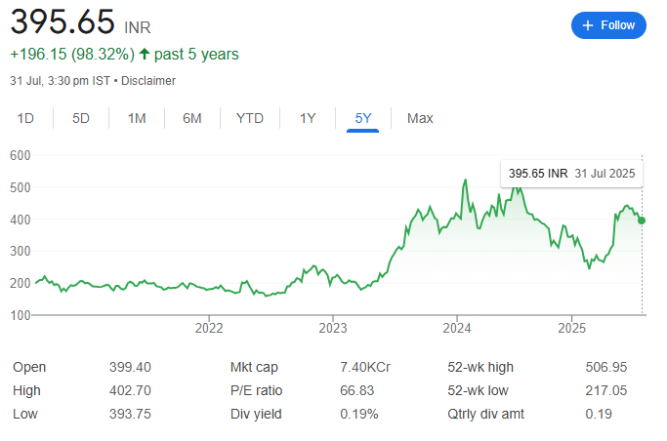Show the 1Y chart range
This screenshot has width=667, height=441.
tap(308, 118)
